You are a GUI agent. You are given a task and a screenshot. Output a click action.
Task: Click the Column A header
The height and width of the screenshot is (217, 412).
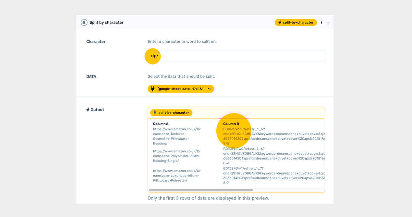161,124
